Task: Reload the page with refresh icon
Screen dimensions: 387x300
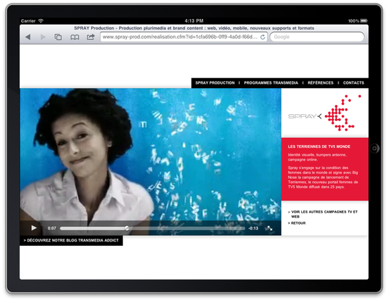Action: click(263, 37)
